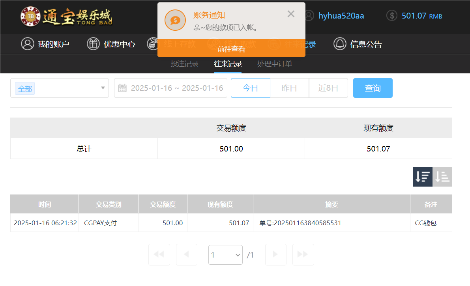Open the 全部 transaction type dropdown
This screenshot has height=286, width=470.
(x=59, y=88)
